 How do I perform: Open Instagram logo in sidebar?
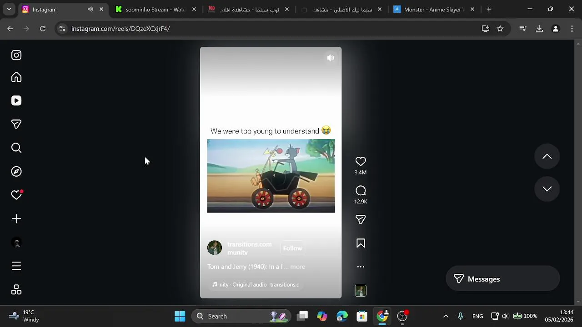[16, 55]
